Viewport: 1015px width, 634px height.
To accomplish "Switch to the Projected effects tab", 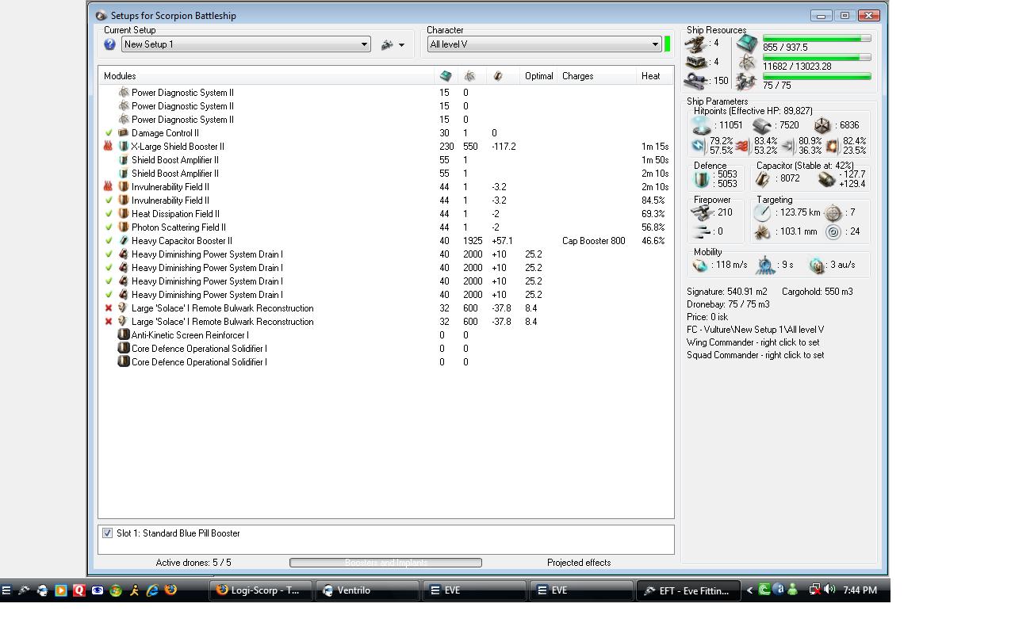I will click(x=579, y=563).
